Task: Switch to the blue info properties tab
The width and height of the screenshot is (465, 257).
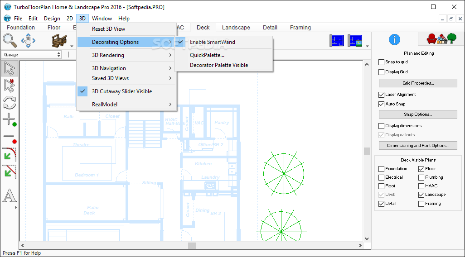Action: point(394,39)
